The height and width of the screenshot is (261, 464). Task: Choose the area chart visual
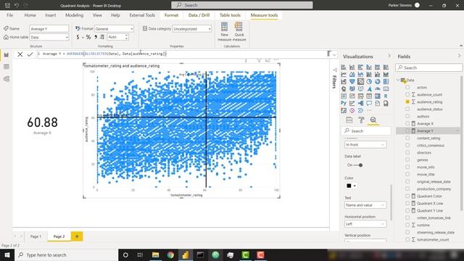pos(352,74)
